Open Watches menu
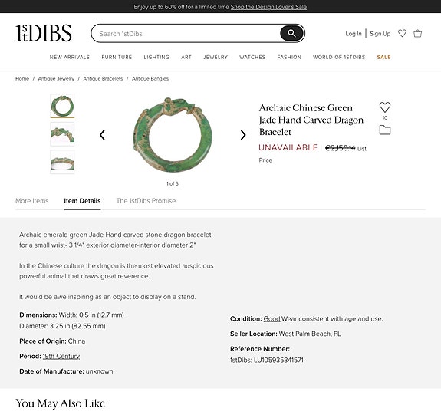This screenshot has height=415, width=441. tap(252, 57)
